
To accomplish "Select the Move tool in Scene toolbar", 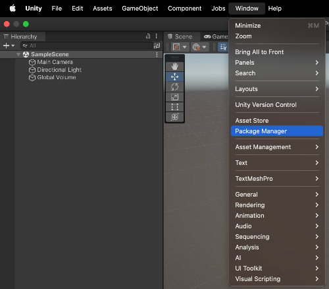I will [174, 77].
